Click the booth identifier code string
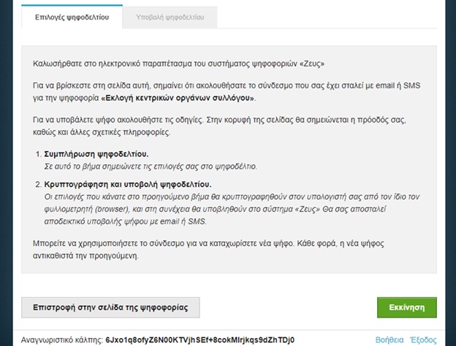Screen dimensions: 456x346 [x=199, y=340]
